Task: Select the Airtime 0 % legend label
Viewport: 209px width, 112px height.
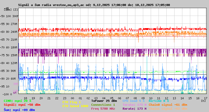Action: pyautogui.click(x=159, y=101)
